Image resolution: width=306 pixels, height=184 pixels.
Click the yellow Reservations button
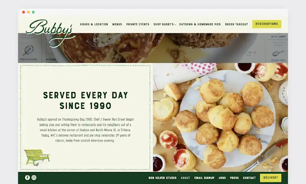pos(267,24)
